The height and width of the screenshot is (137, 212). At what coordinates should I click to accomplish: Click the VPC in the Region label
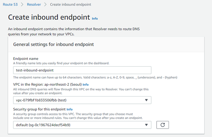(47, 85)
